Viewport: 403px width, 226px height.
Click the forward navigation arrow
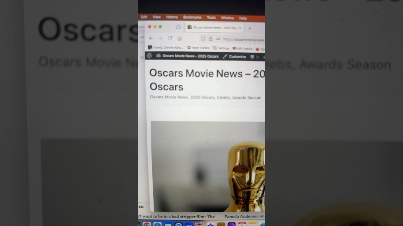coord(161,38)
